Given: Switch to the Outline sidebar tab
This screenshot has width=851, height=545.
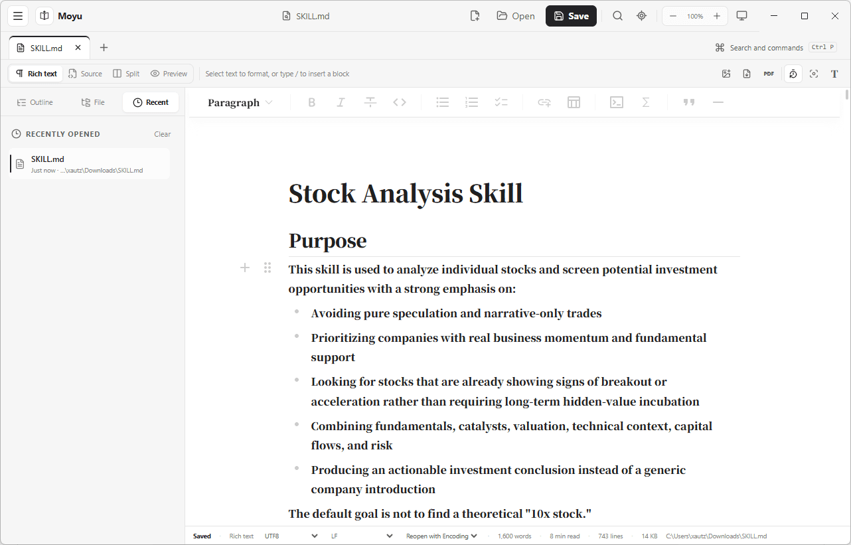Looking at the screenshot, I should 35,102.
